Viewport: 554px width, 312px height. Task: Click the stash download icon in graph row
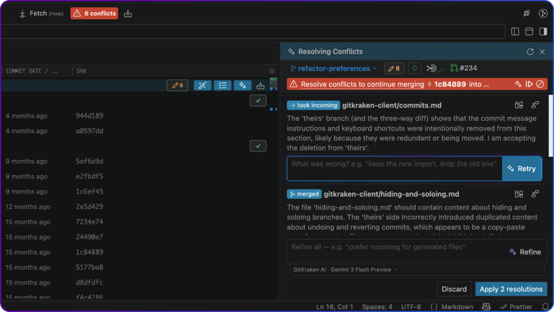(260, 85)
